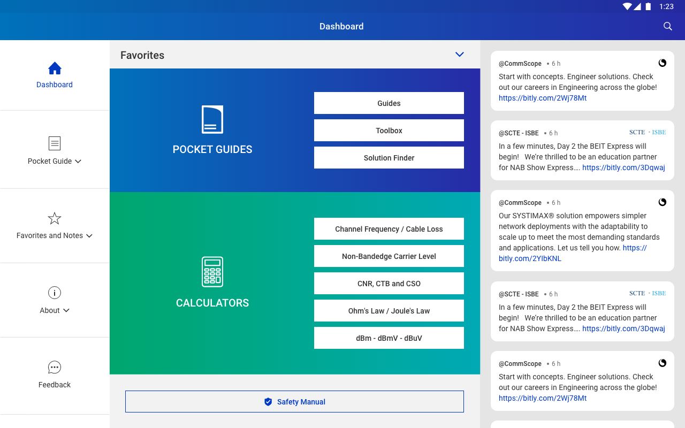The image size is (685, 428).
Task: Open the Safety Manual
Action: click(x=294, y=402)
